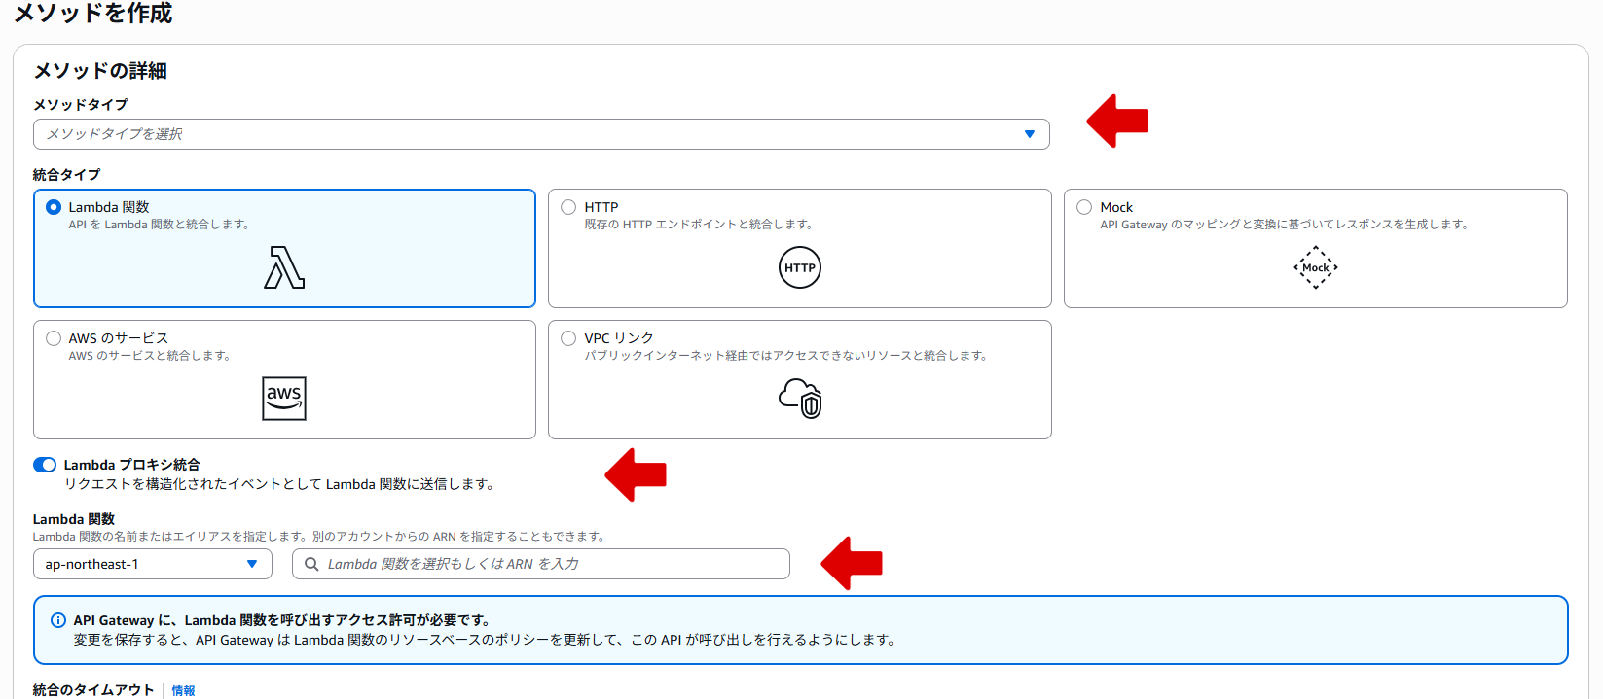Screen dimensions: 1603x699
Task: Click the search magnifier icon in Lambda field
Action: click(311, 564)
